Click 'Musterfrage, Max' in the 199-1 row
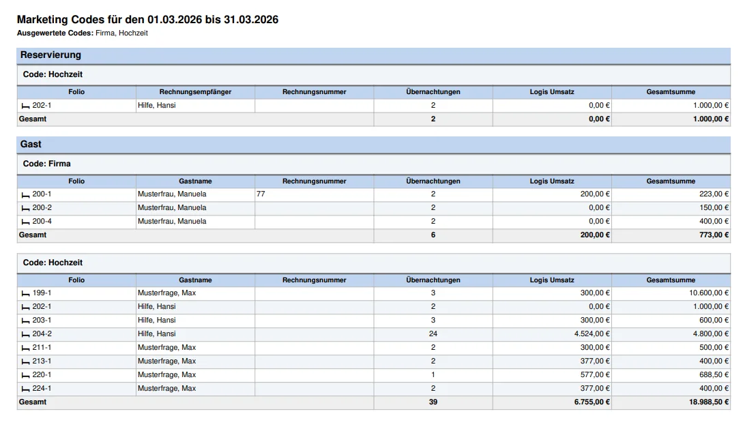The image size is (743, 431). pos(166,293)
